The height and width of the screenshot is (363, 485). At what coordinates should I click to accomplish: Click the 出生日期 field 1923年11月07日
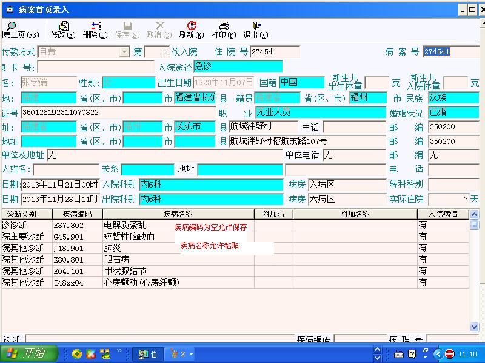tap(223, 82)
